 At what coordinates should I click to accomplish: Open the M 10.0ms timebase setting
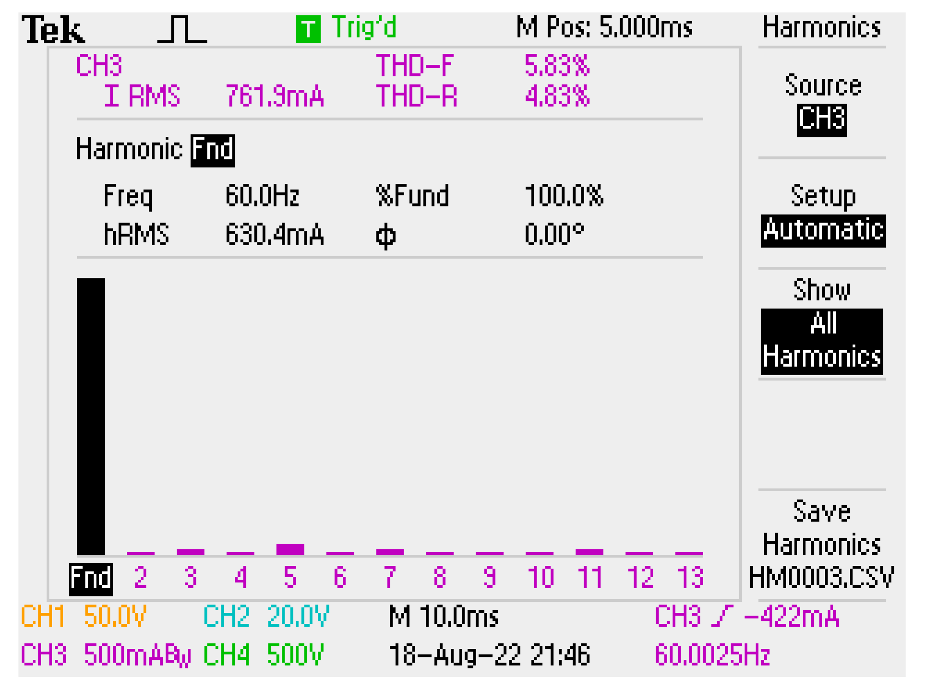point(443,617)
